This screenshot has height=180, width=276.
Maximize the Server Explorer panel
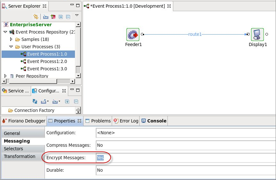click(x=77, y=5)
